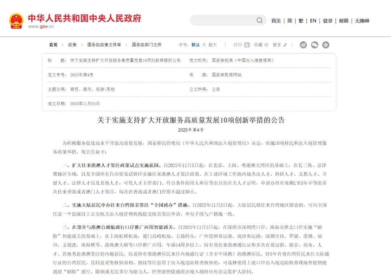Image resolution: width=391 pixels, height=280 pixels.
Task: Share the article via the WeChat icon
Action: (315, 45)
